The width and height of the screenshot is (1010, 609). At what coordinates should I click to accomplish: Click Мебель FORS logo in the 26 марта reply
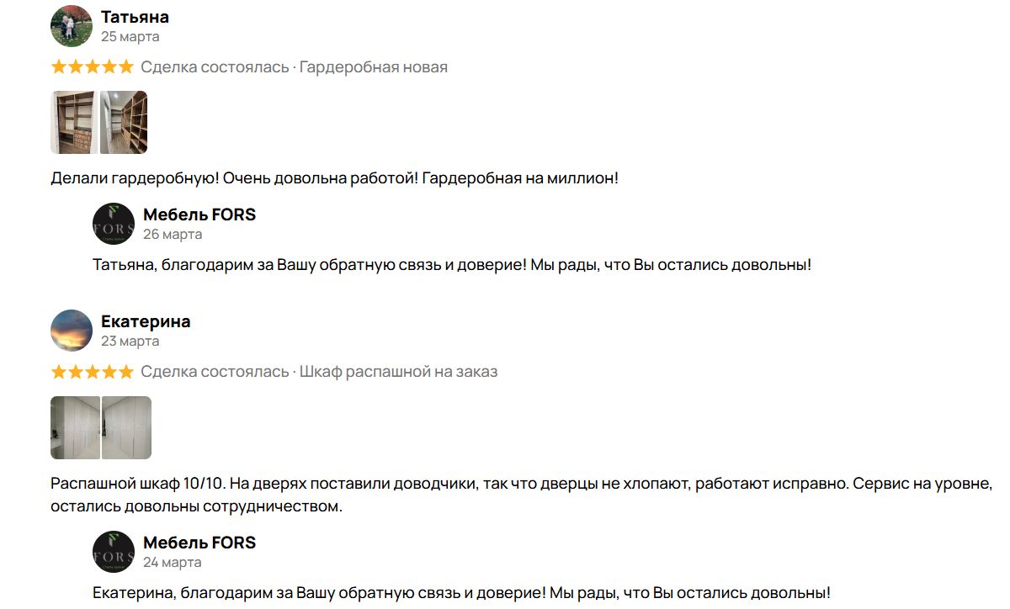(x=114, y=224)
